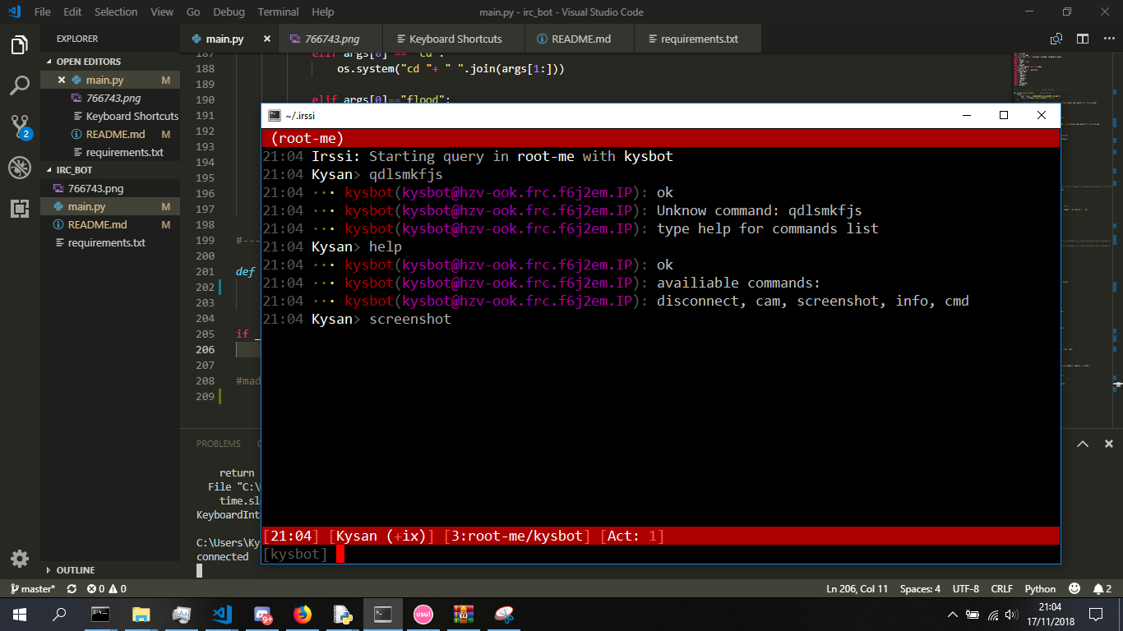Screen dimensions: 1123x631
Task: Open the Selection menu
Action: 116,12
